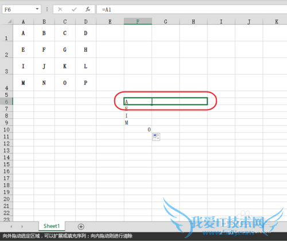Click cell C4 containing letter O
Image resolution: width=287 pixels, height=241 pixels.
coord(65,83)
